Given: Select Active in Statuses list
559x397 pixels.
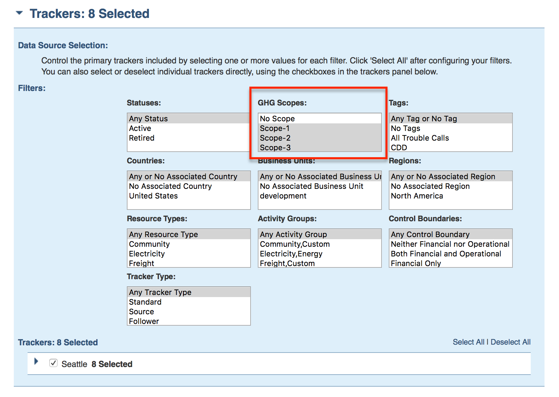Looking at the screenshot, I should (x=140, y=128).
